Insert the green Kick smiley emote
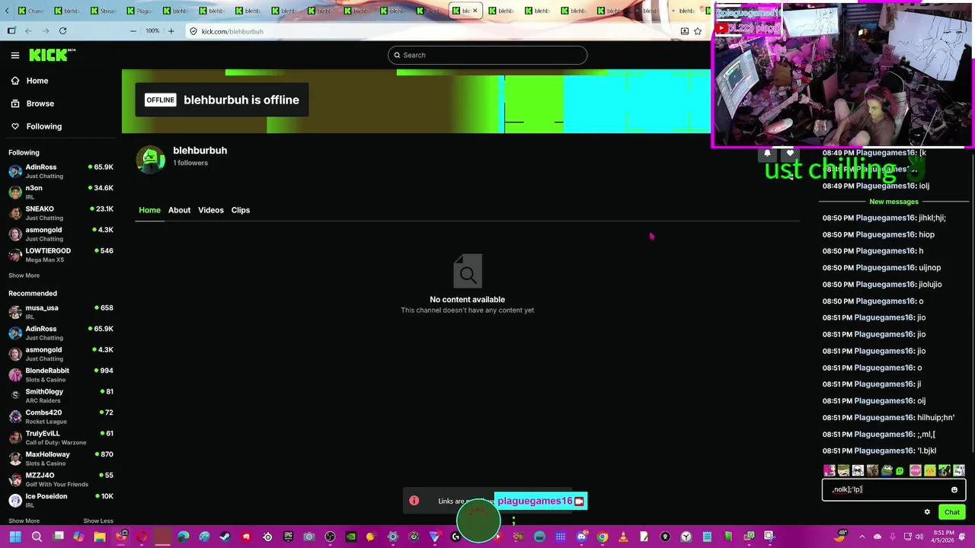975x548 pixels. [x=900, y=472]
